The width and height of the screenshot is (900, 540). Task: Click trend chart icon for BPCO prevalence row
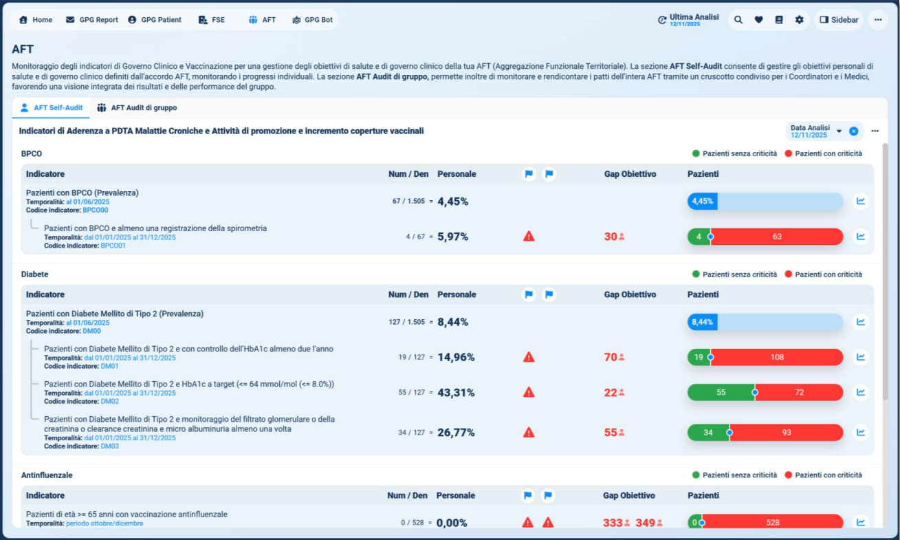pos(860,202)
